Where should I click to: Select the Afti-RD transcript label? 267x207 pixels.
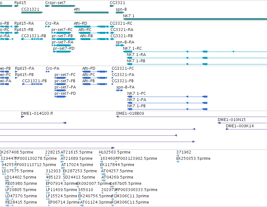[x=80, y=23]
